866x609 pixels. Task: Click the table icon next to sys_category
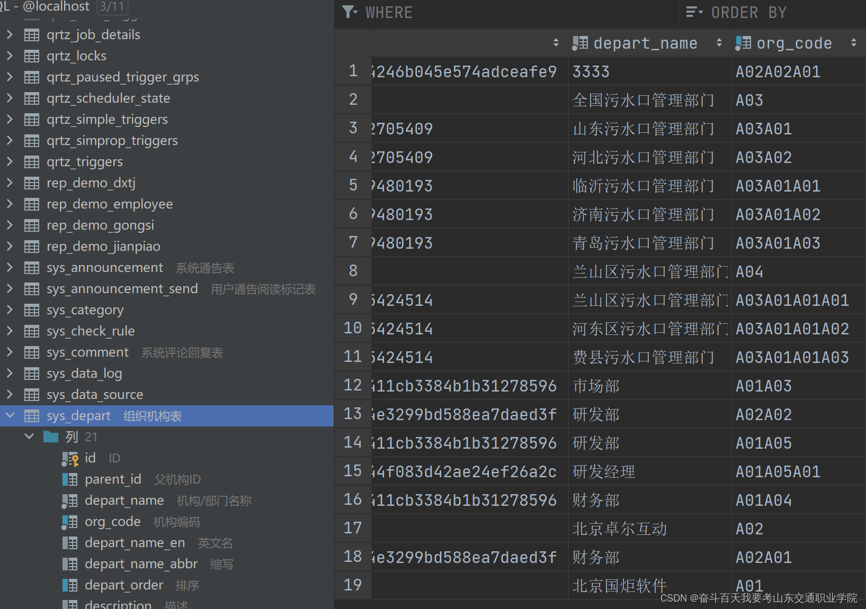coord(32,310)
